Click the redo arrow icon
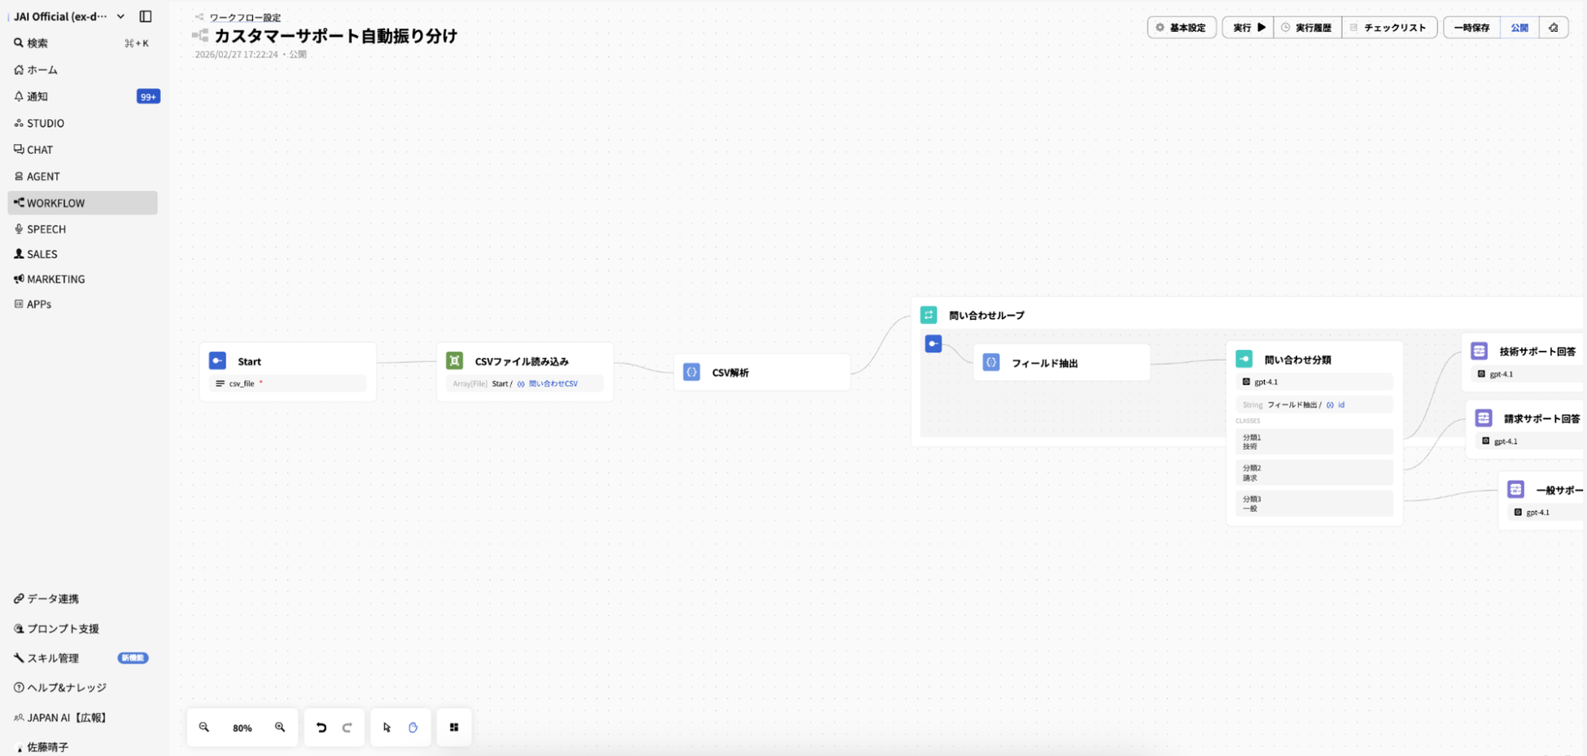 [348, 728]
